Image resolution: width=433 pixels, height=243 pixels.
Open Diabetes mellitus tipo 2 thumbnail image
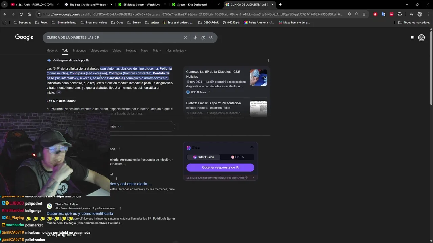pos(258,109)
